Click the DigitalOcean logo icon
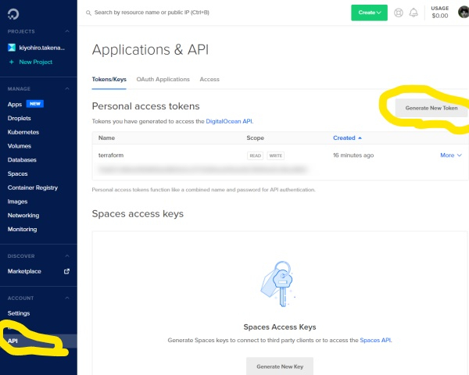The width and height of the screenshot is (469, 375). [x=13, y=14]
